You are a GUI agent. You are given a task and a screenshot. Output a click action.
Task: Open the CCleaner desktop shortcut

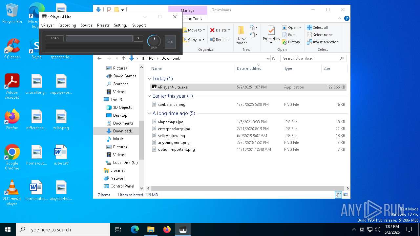12,49
